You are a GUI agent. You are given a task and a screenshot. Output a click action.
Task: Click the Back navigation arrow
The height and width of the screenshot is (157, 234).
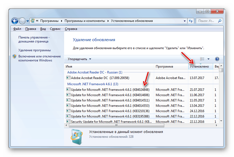point(15,21)
